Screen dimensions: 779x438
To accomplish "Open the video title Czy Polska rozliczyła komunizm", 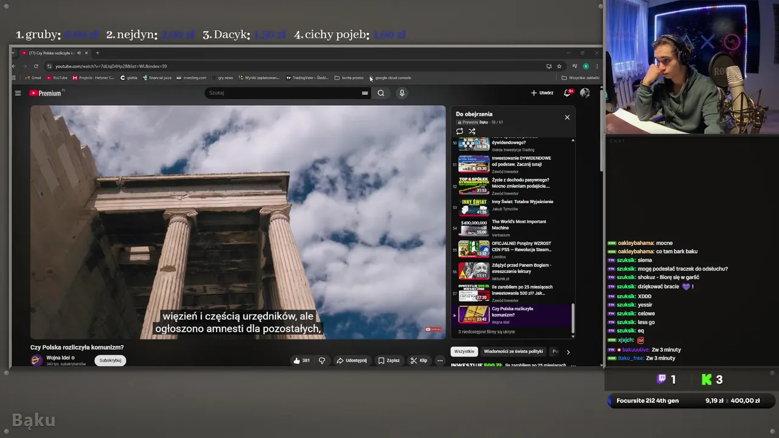I will click(x=77, y=347).
